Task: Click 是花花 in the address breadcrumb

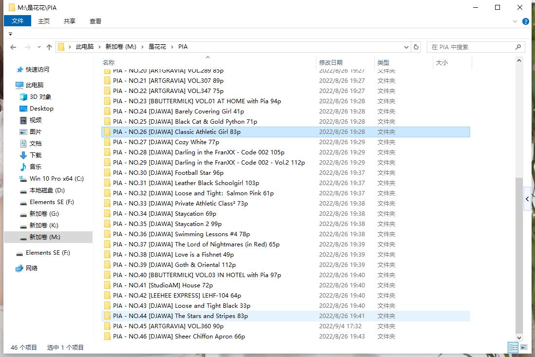Action: (x=157, y=47)
